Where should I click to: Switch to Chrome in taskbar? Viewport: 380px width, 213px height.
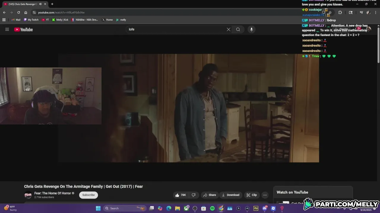(221, 208)
